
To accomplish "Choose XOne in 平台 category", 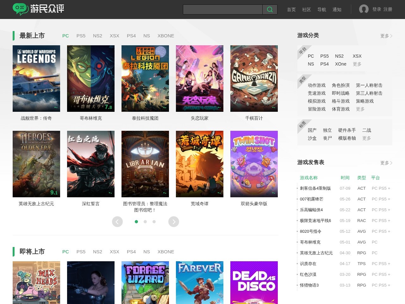I will tap(341, 64).
